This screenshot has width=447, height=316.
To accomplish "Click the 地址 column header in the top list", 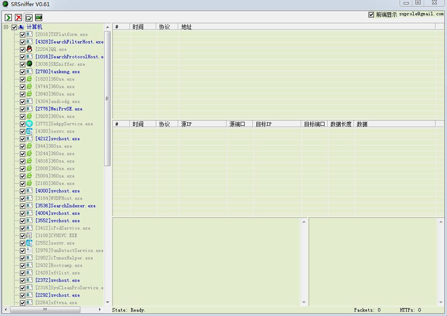I will coord(307,27).
